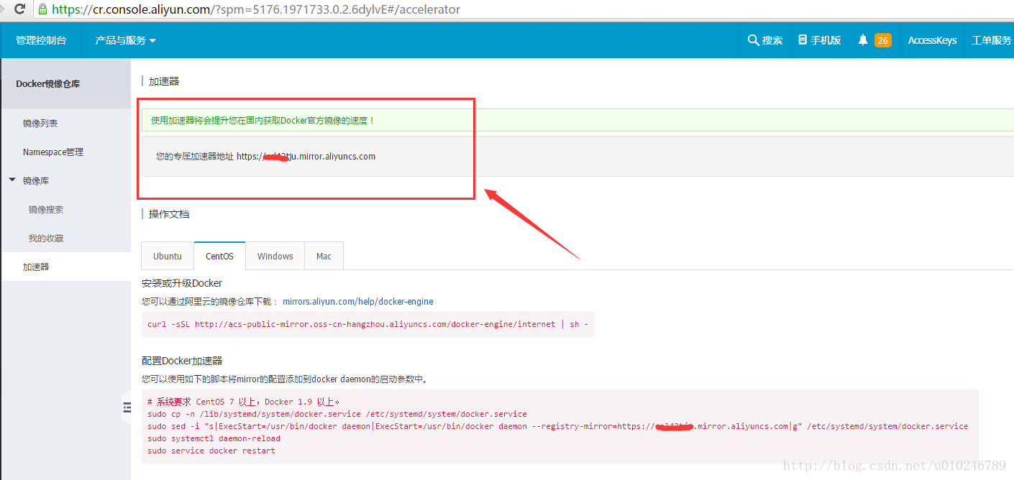The image size is (1014, 480).
Task: Click the sudo systemctl daemon-reload line
Action: (x=214, y=438)
